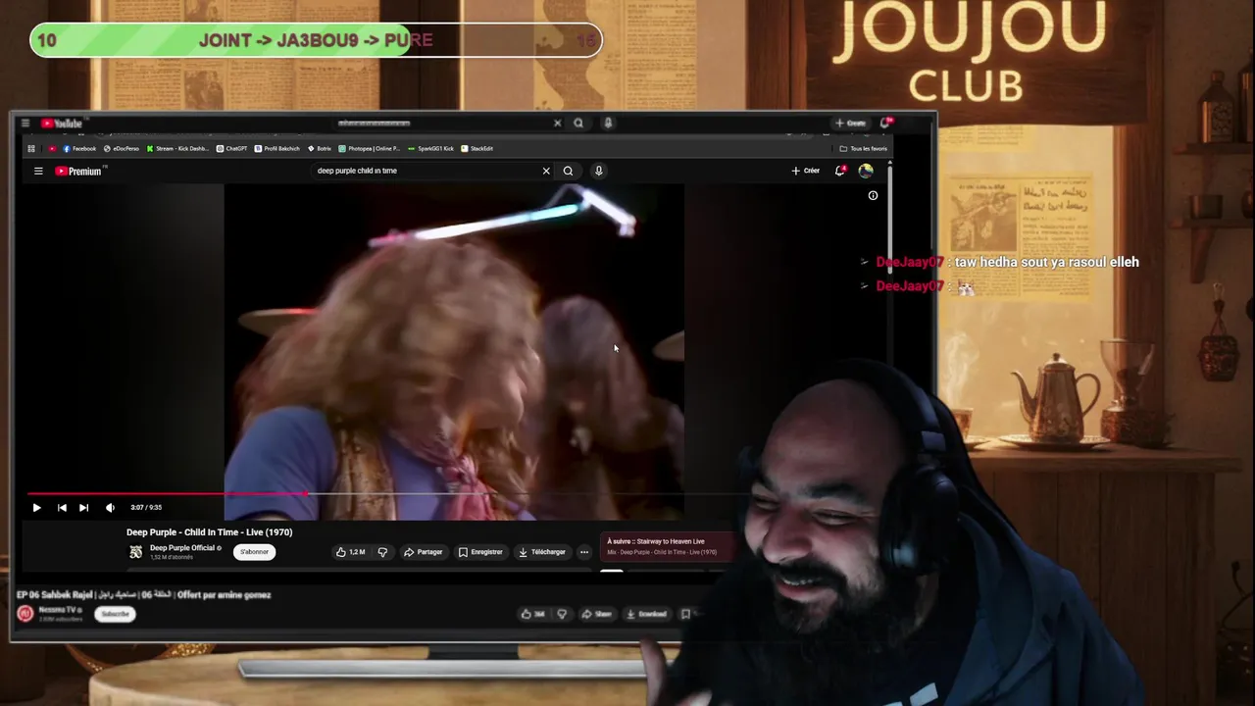This screenshot has width=1255, height=706.
Task: Like the Child In Time video
Action: point(350,552)
